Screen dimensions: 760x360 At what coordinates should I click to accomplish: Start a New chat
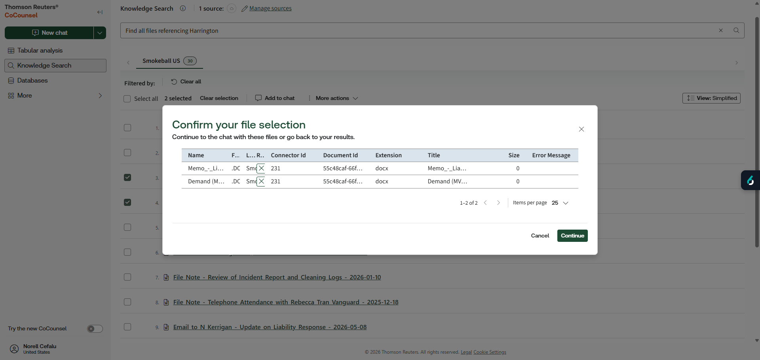tap(49, 33)
